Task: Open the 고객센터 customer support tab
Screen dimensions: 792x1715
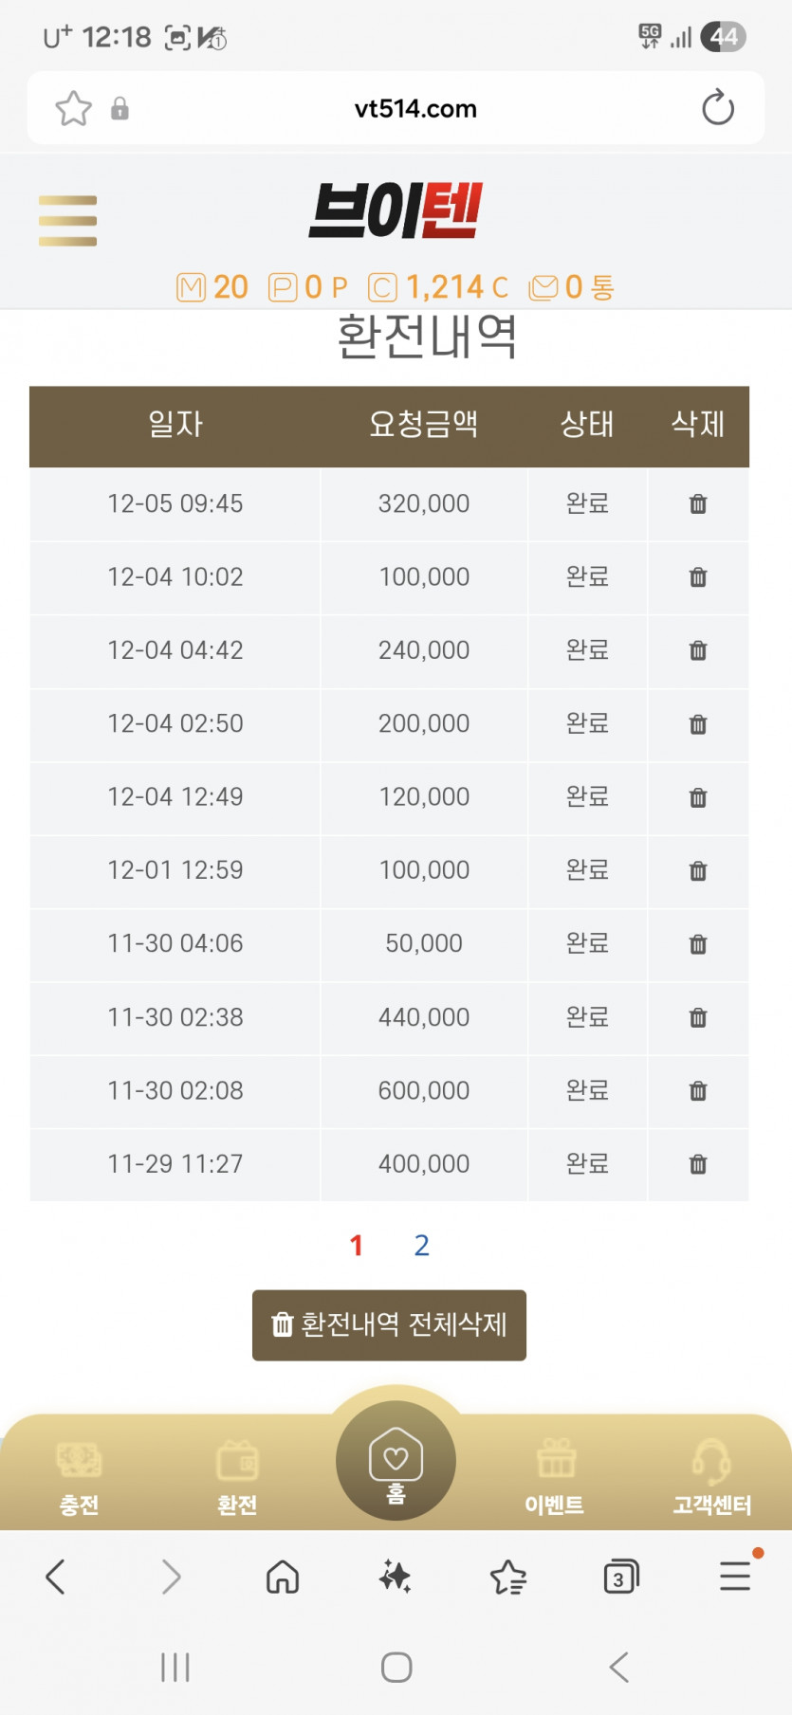Action: pos(711,1477)
